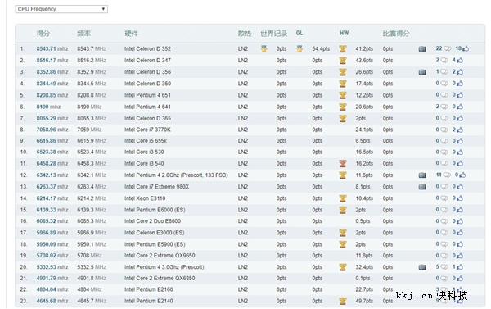491x309 pixels.
Task: Click thumbs up on the Celeron D 347 row
Action: click(x=460, y=60)
